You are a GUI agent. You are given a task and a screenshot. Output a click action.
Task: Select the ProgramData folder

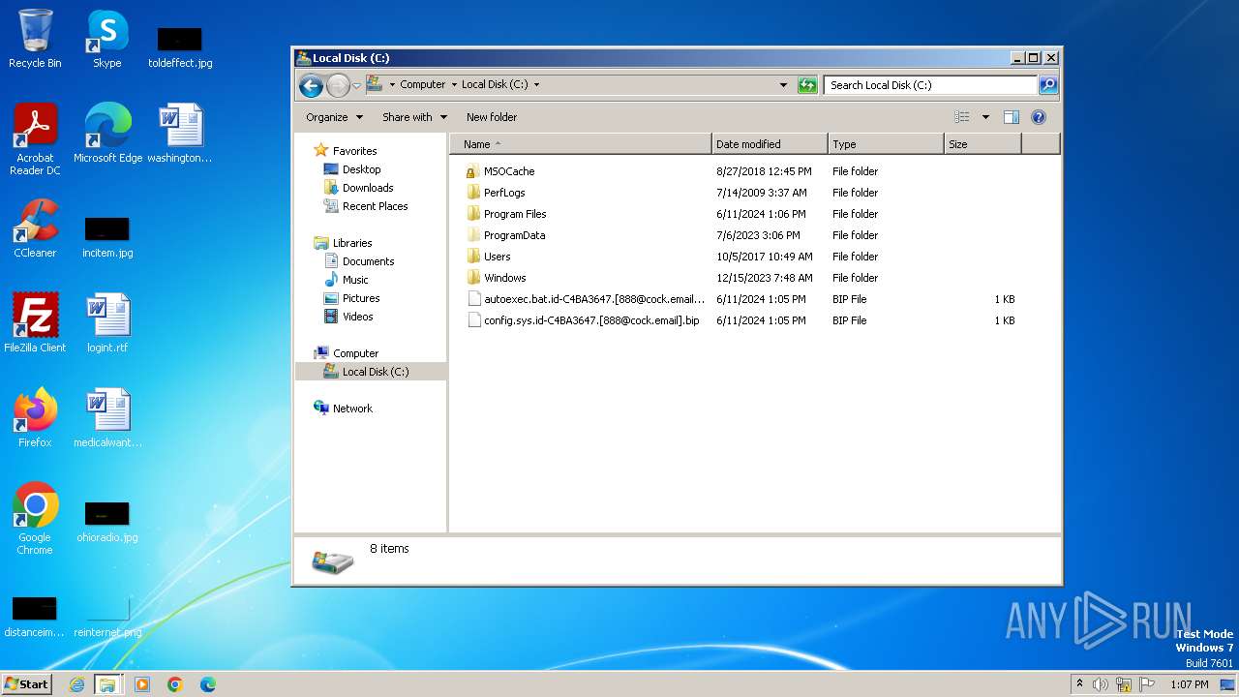click(514, 235)
